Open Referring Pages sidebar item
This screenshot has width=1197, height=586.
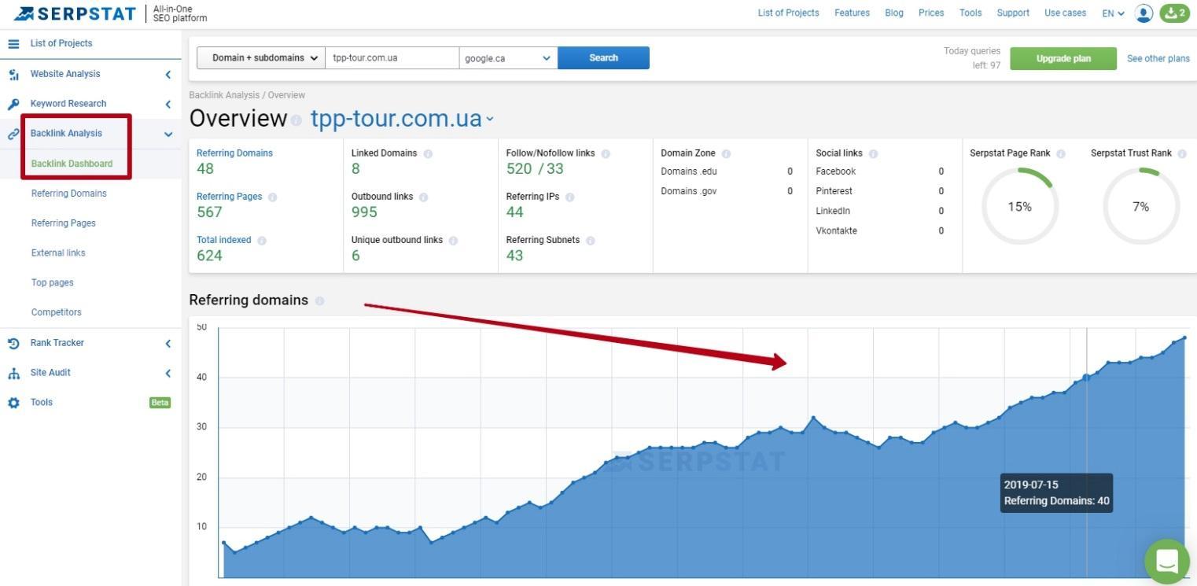click(x=64, y=223)
